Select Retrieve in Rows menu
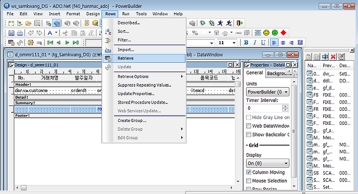Image resolution: width=358 pixels, height=194 pixels. click(144, 58)
